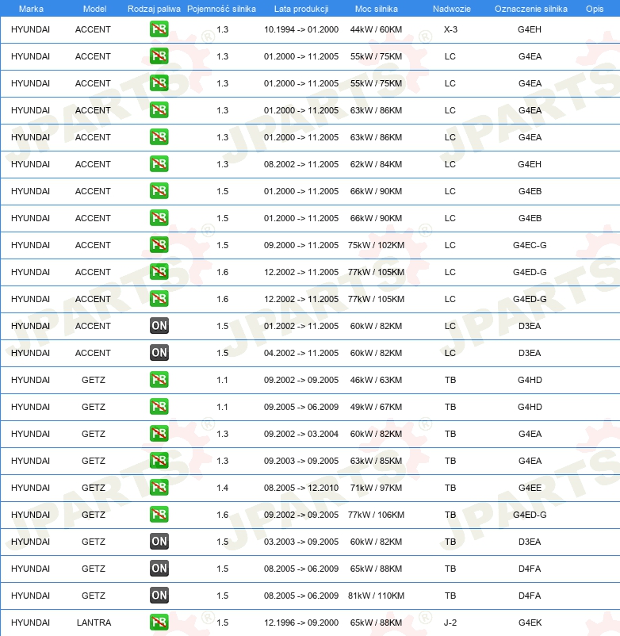This screenshot has height=636, width=620.
Task: Click the Model column header
Action: 94,9
